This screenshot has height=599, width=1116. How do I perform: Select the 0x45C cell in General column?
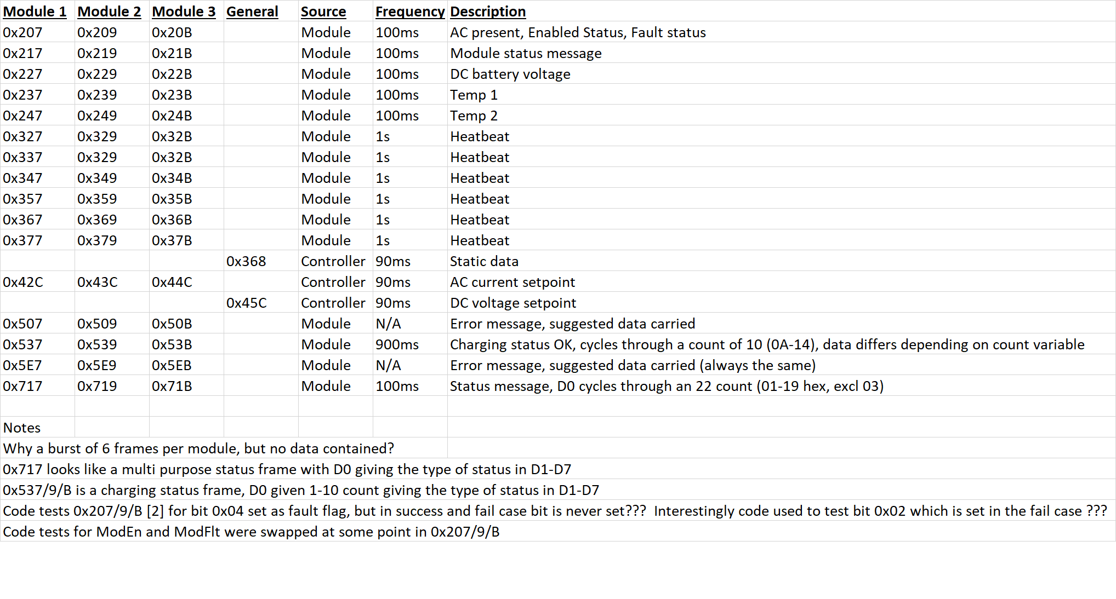tap(246, 303)
